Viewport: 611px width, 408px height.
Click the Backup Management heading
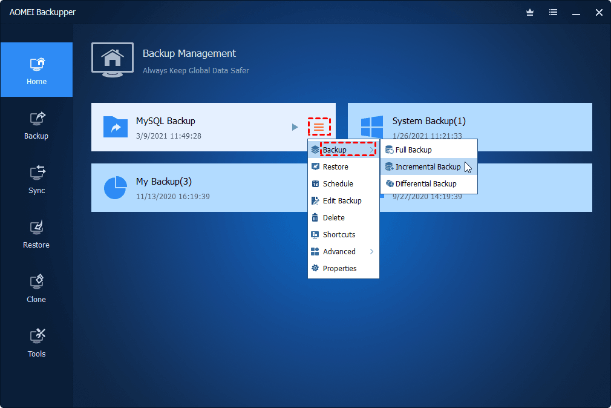point(189,53)
